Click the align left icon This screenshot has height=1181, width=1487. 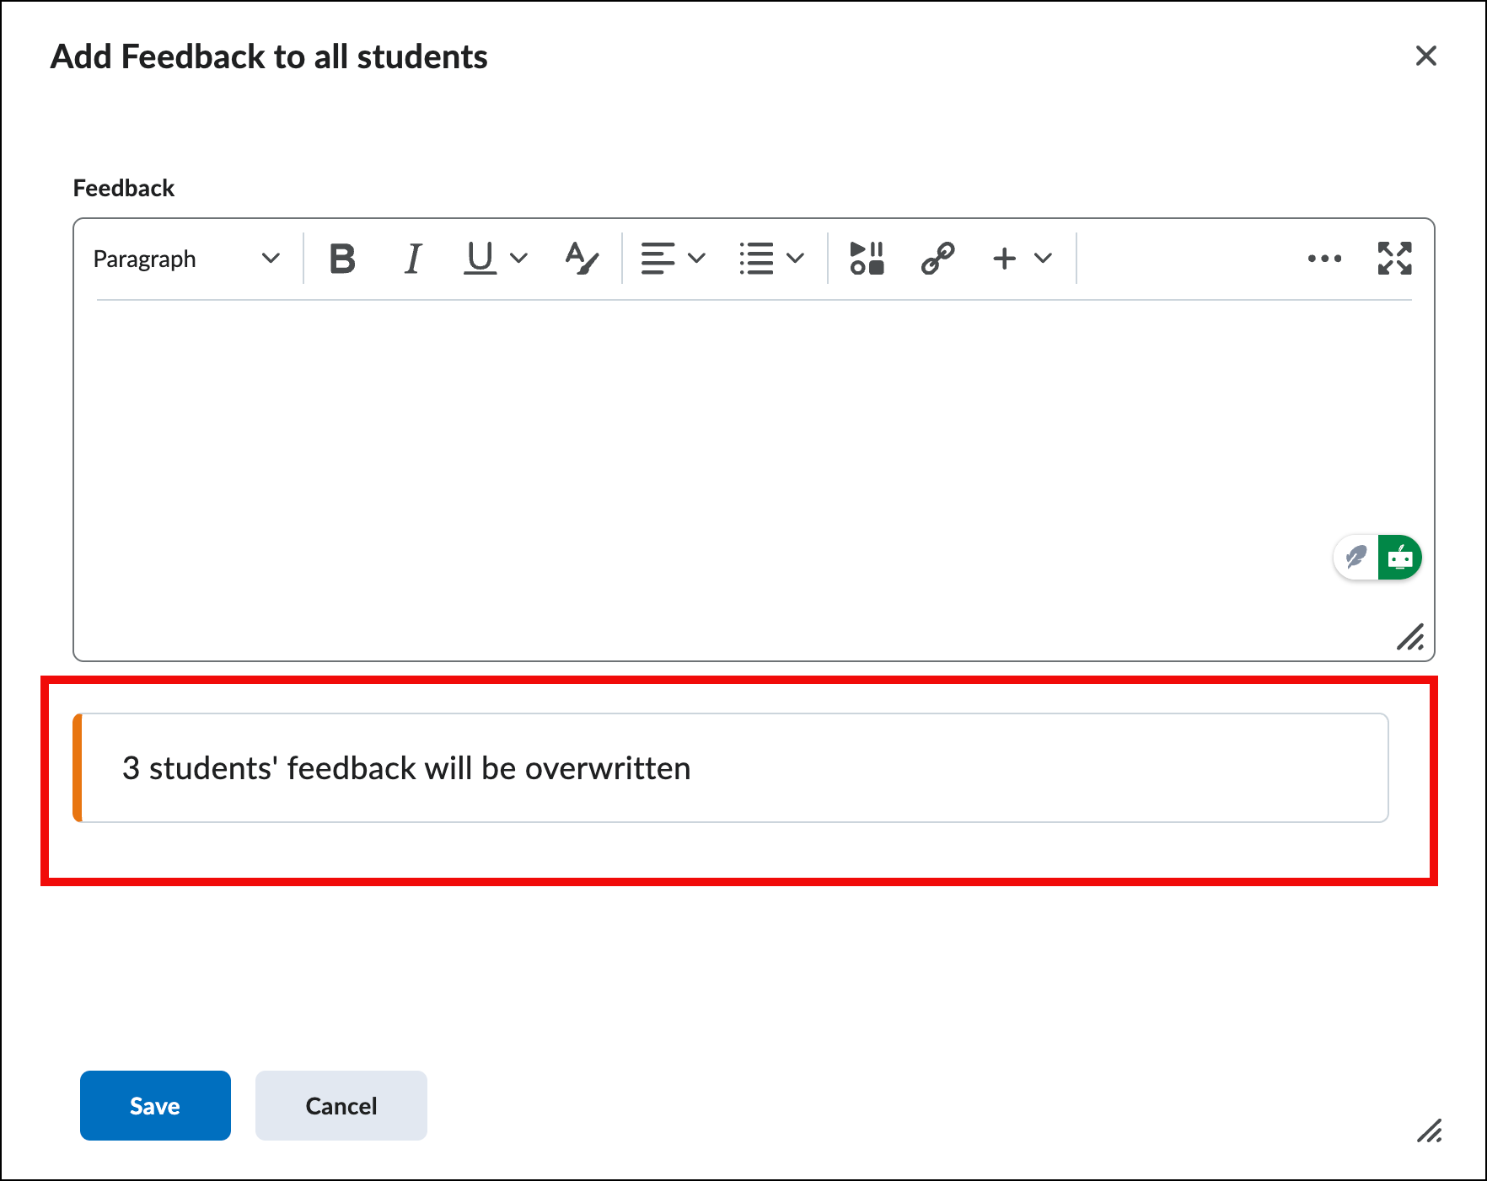click(x=658, y=259)
